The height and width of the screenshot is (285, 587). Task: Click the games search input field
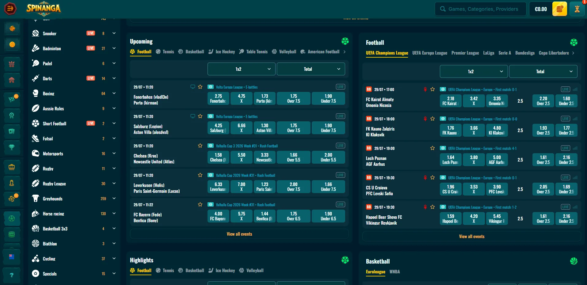click(x=481, y=9)
